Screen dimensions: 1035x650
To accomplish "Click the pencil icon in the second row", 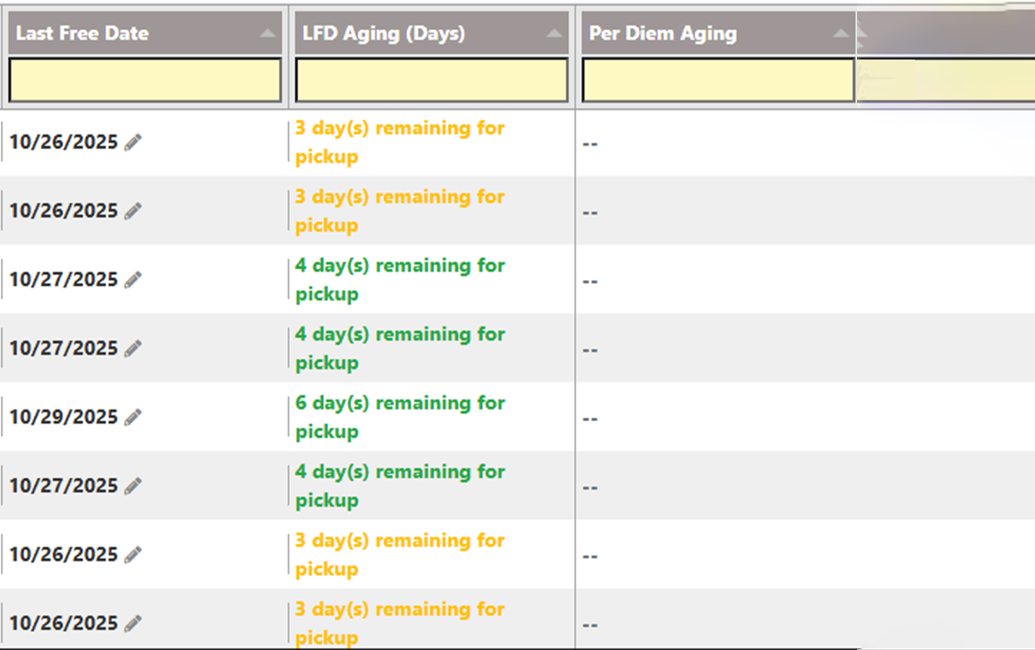I will (133, 211).
